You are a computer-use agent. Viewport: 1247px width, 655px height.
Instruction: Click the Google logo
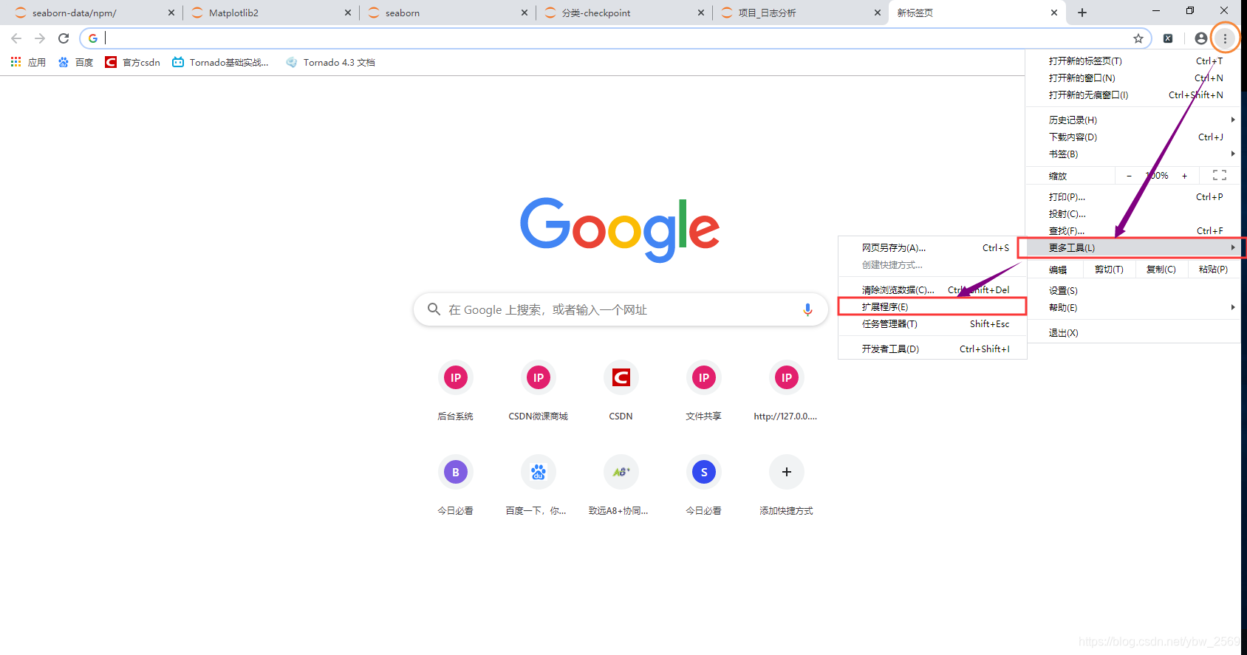(620, 229)
